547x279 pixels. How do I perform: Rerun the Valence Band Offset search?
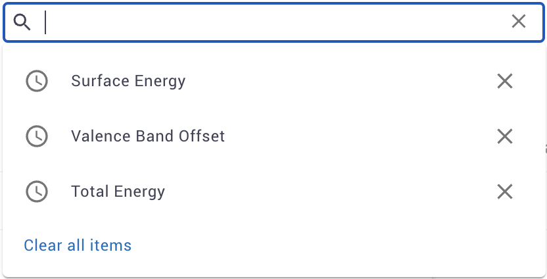pos(148,136)
